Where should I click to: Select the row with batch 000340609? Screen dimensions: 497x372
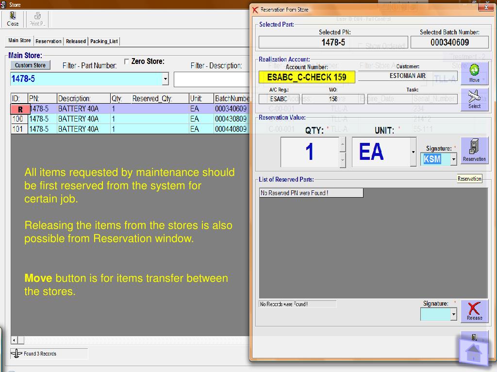[x=130, y=109]
